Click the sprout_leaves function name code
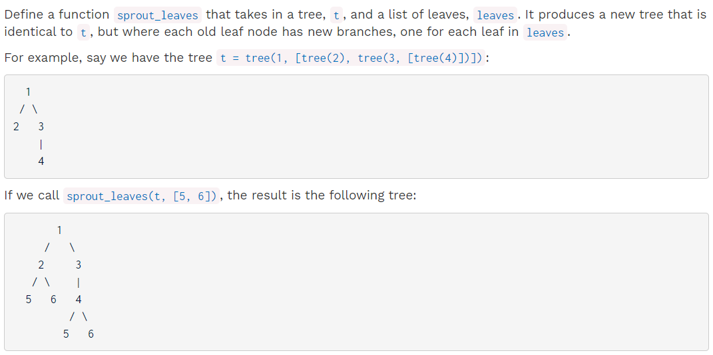Image resolution: width=713 pixels, height=355 pixels. click(157, 15)
